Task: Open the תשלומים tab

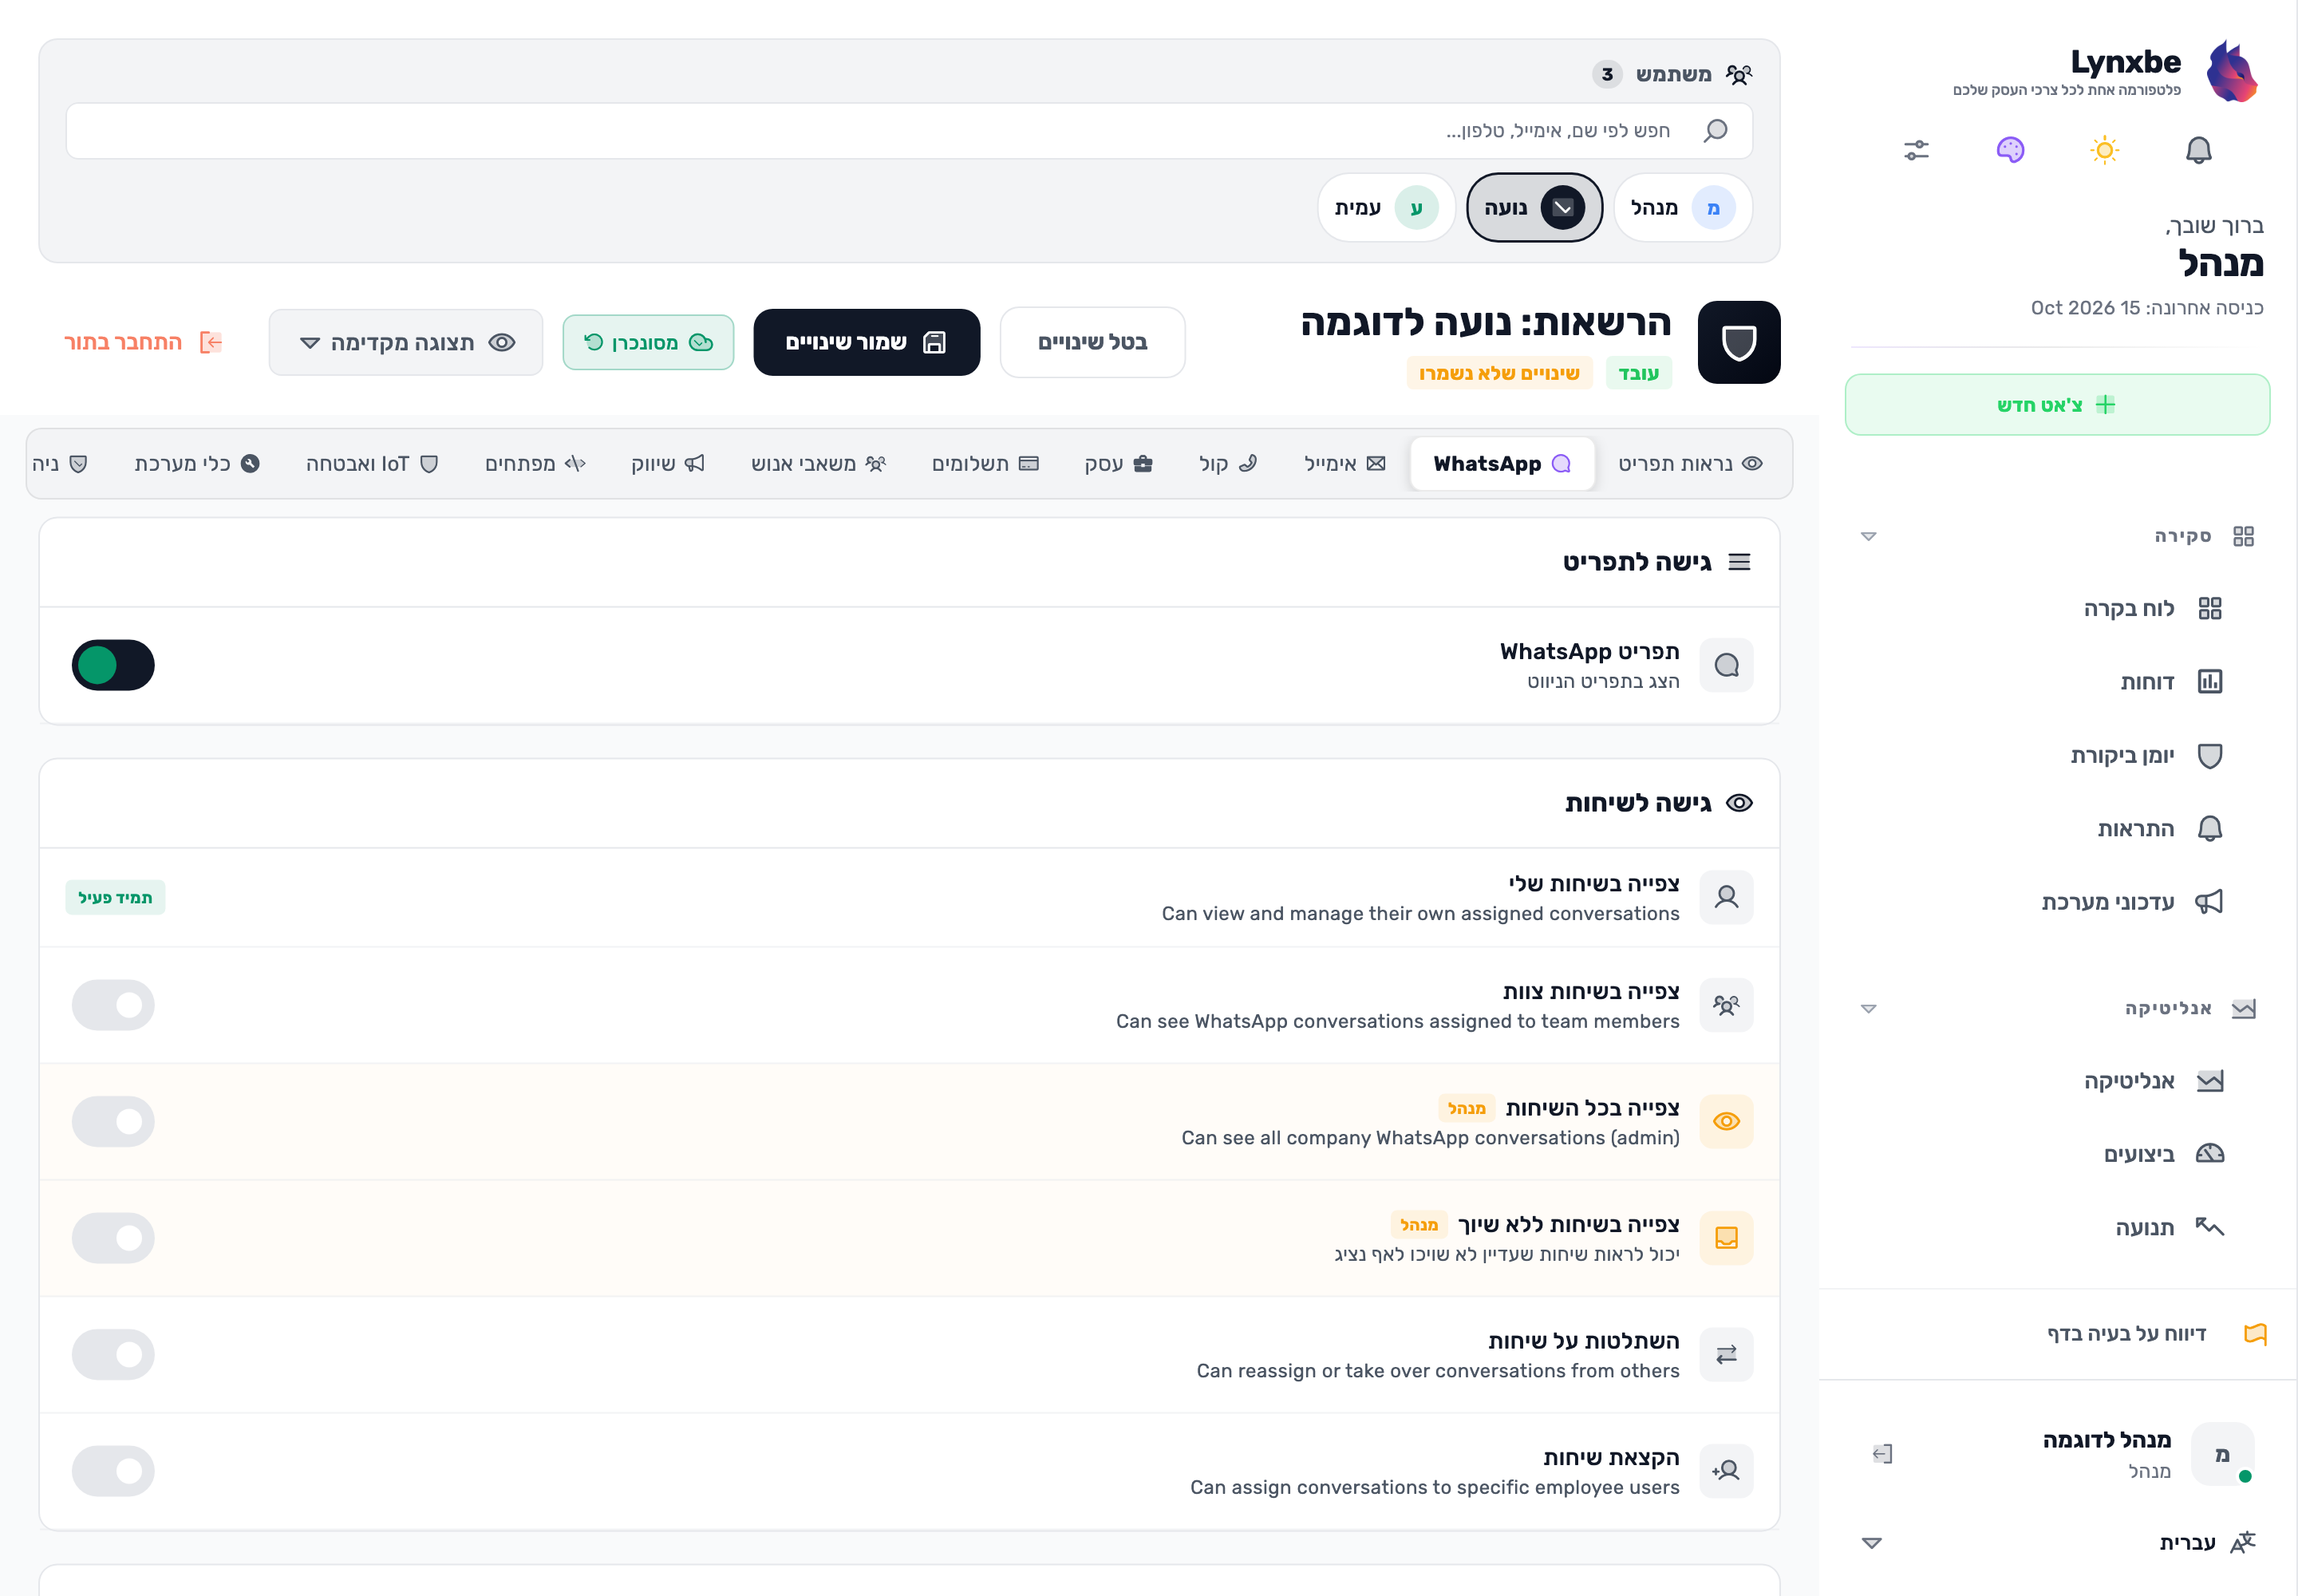Action: (985, 463)
